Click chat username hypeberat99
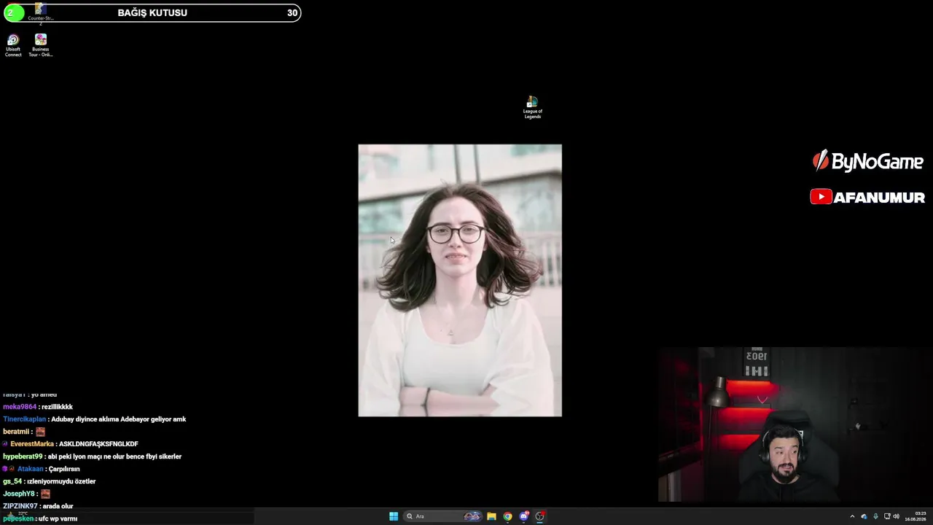The height and width of the screenshot is (525, 933). click(x=23, y=456)
